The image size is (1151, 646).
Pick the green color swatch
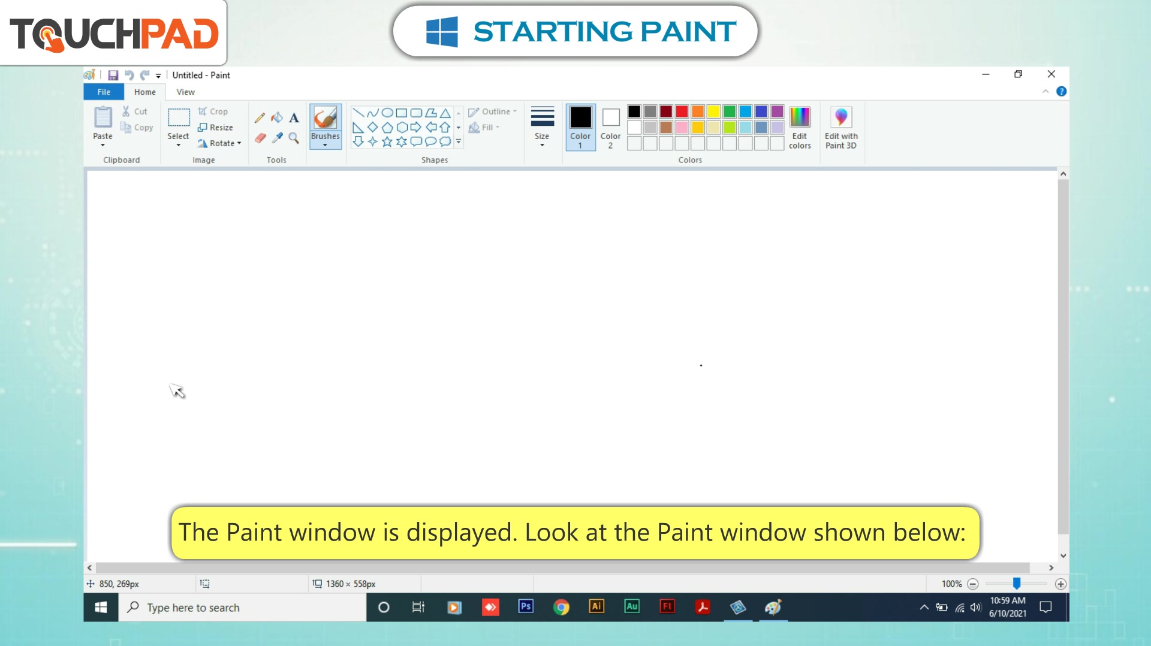coord(730,111)
